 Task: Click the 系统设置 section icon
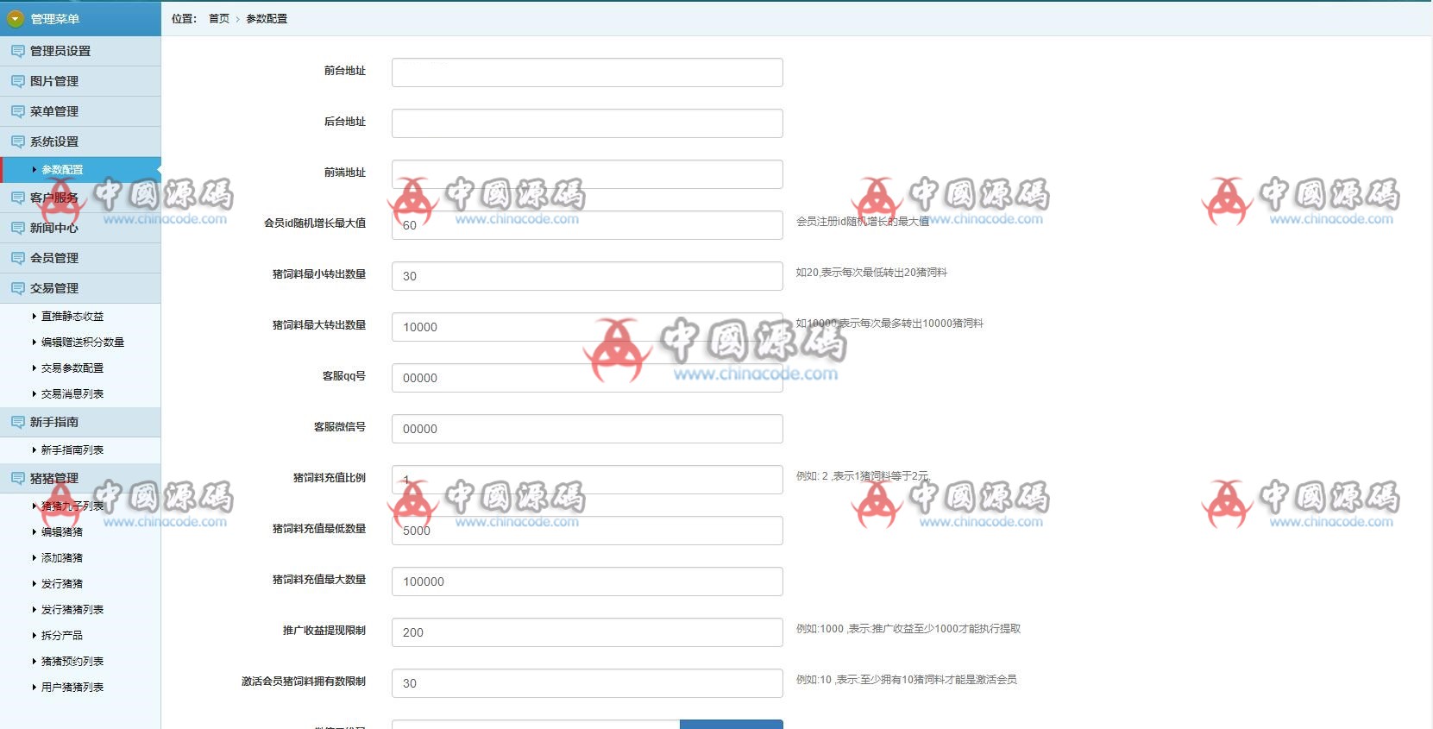pos(17,142)
